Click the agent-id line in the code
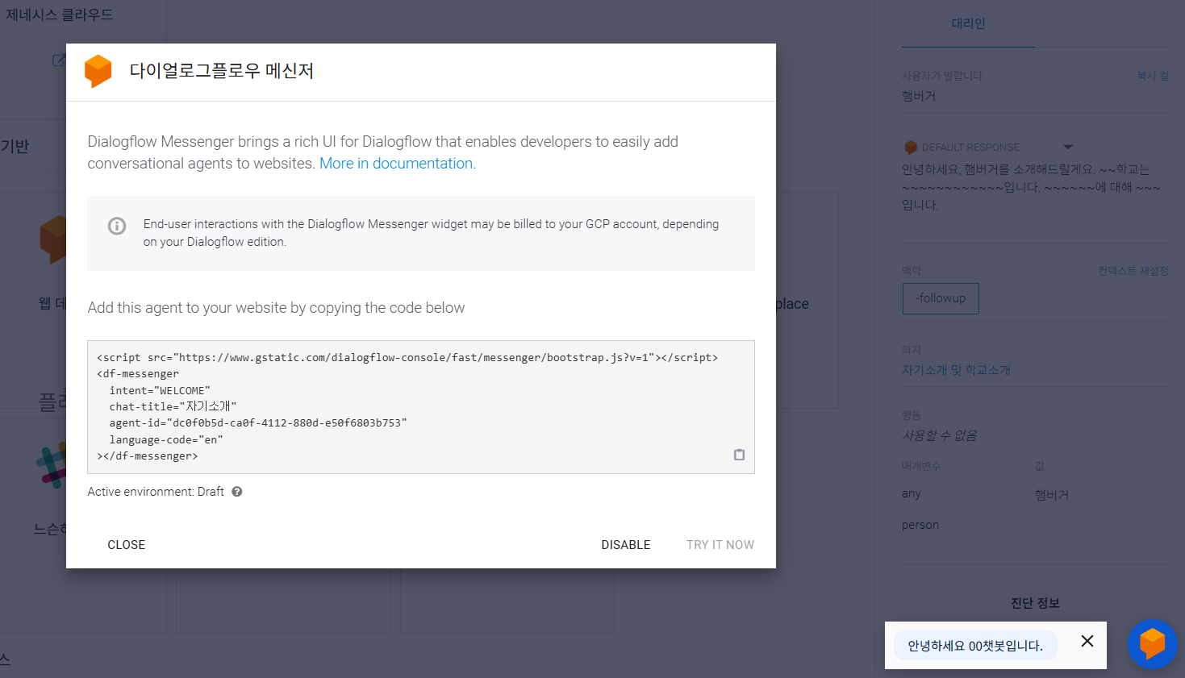The image size is (1185, 678). coord(258,422)
